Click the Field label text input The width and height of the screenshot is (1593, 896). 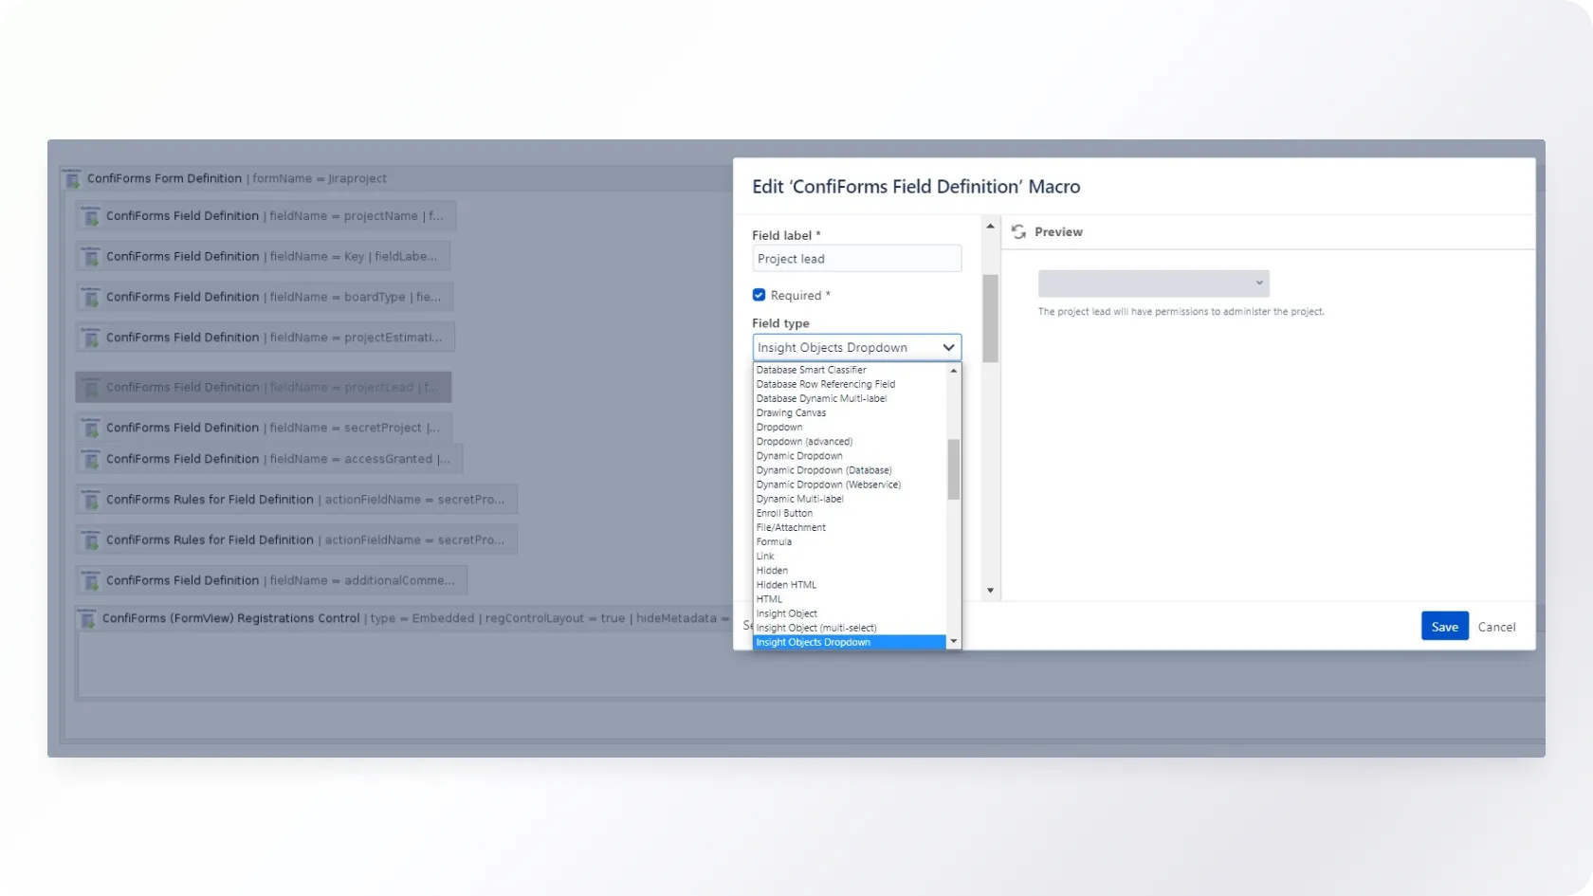(856, 259)
